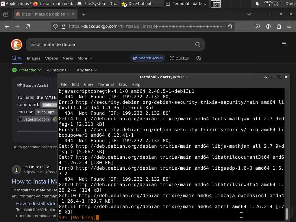This screenshot has height=222, width=296.
Task: Open the terminal File menu
Action: point(64,85)
